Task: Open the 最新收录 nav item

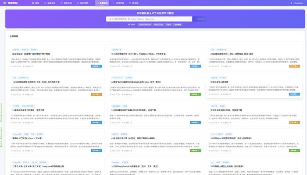Action: coord(50,3)
